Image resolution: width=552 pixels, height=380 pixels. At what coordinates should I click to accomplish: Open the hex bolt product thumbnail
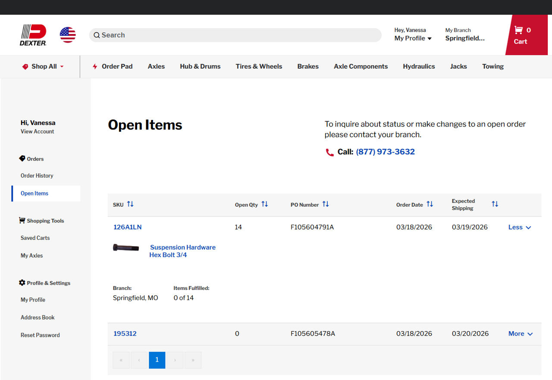coord(126,248)
